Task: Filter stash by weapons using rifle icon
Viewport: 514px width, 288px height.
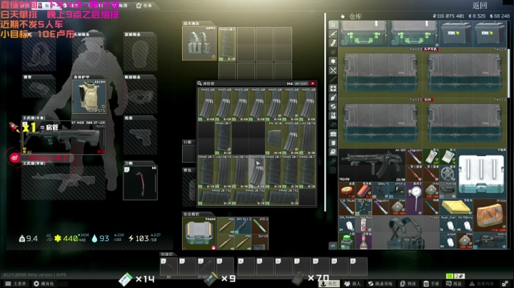Action: pos(333,34)
